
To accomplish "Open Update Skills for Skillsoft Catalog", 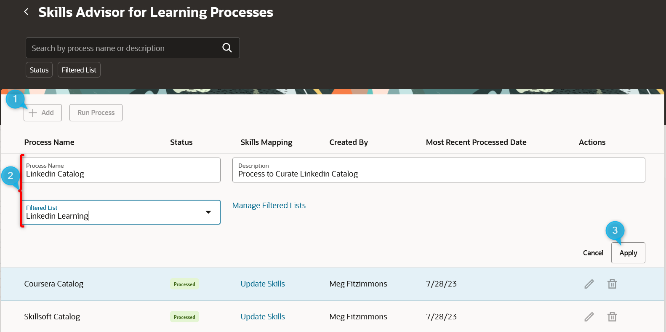I will (263, 317).
